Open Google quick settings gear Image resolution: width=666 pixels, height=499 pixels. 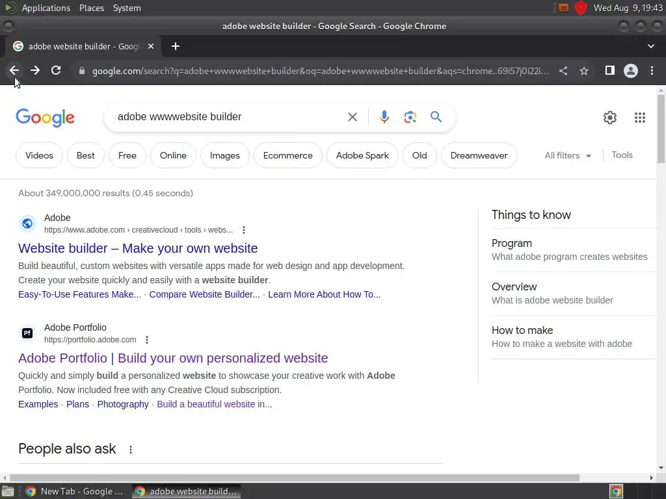click(610, 118)
